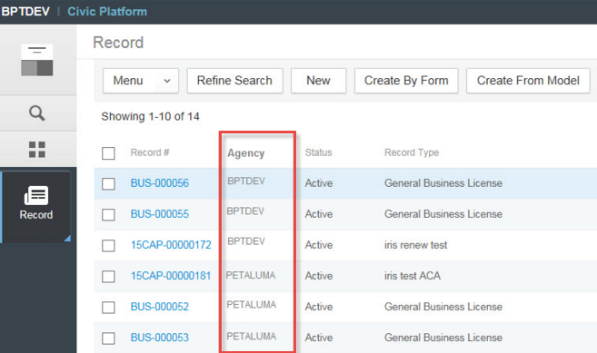597x353 pixels.
Task: Open the four-square grid icon
Action: point(37,149)
